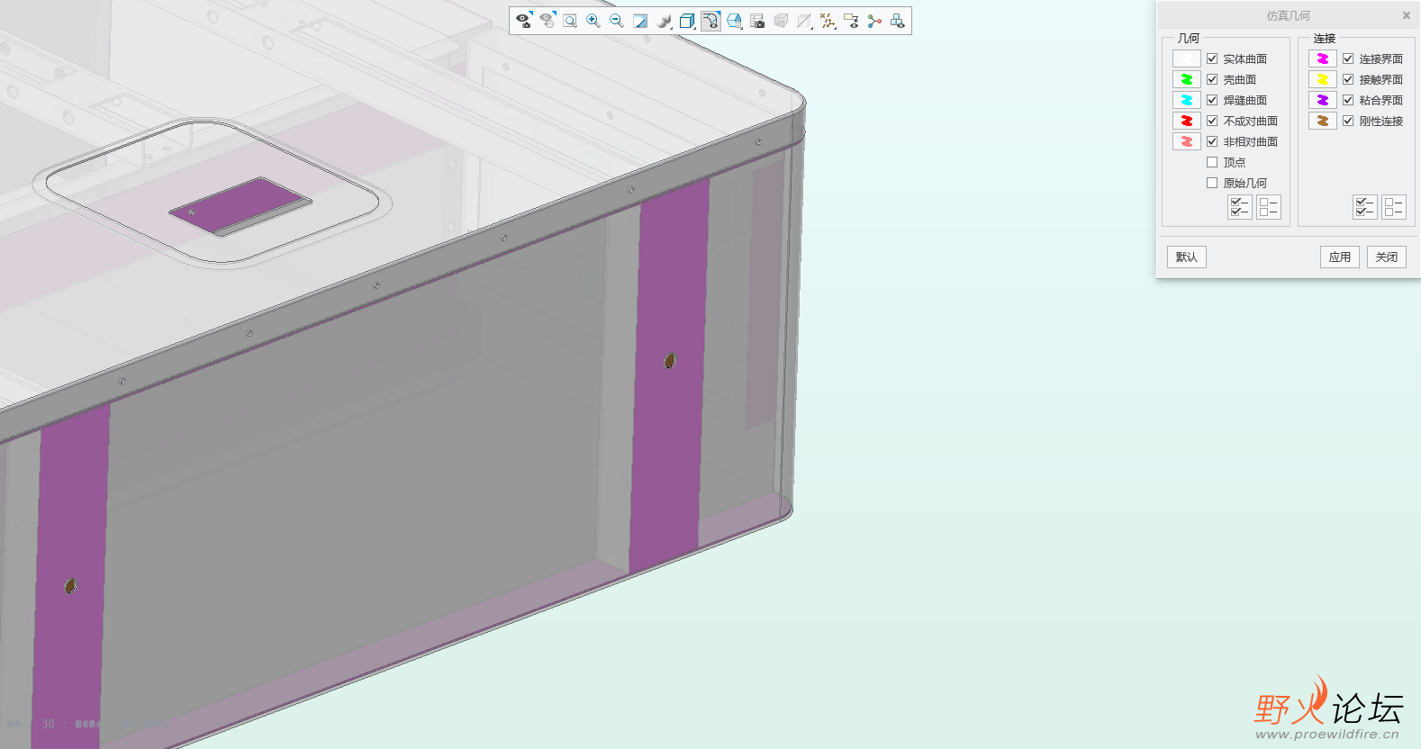Check the 顶点 (vertices) checkbox
The height and width of the screenshot is (749, 1421).
coord(1212,162)
